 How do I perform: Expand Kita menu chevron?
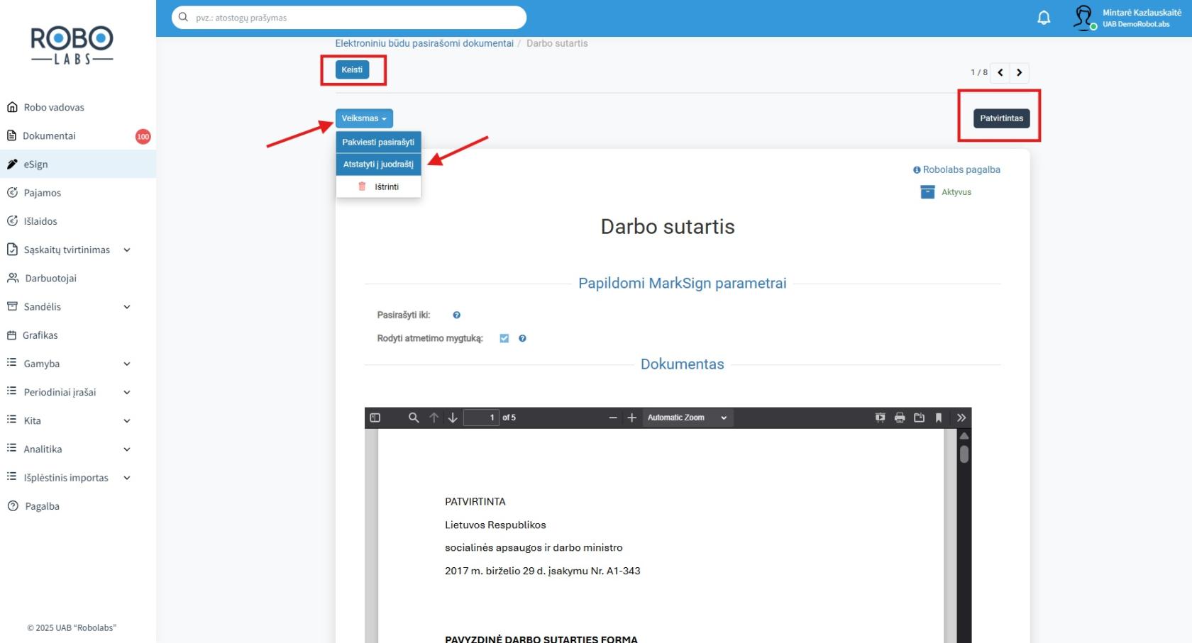127,420
